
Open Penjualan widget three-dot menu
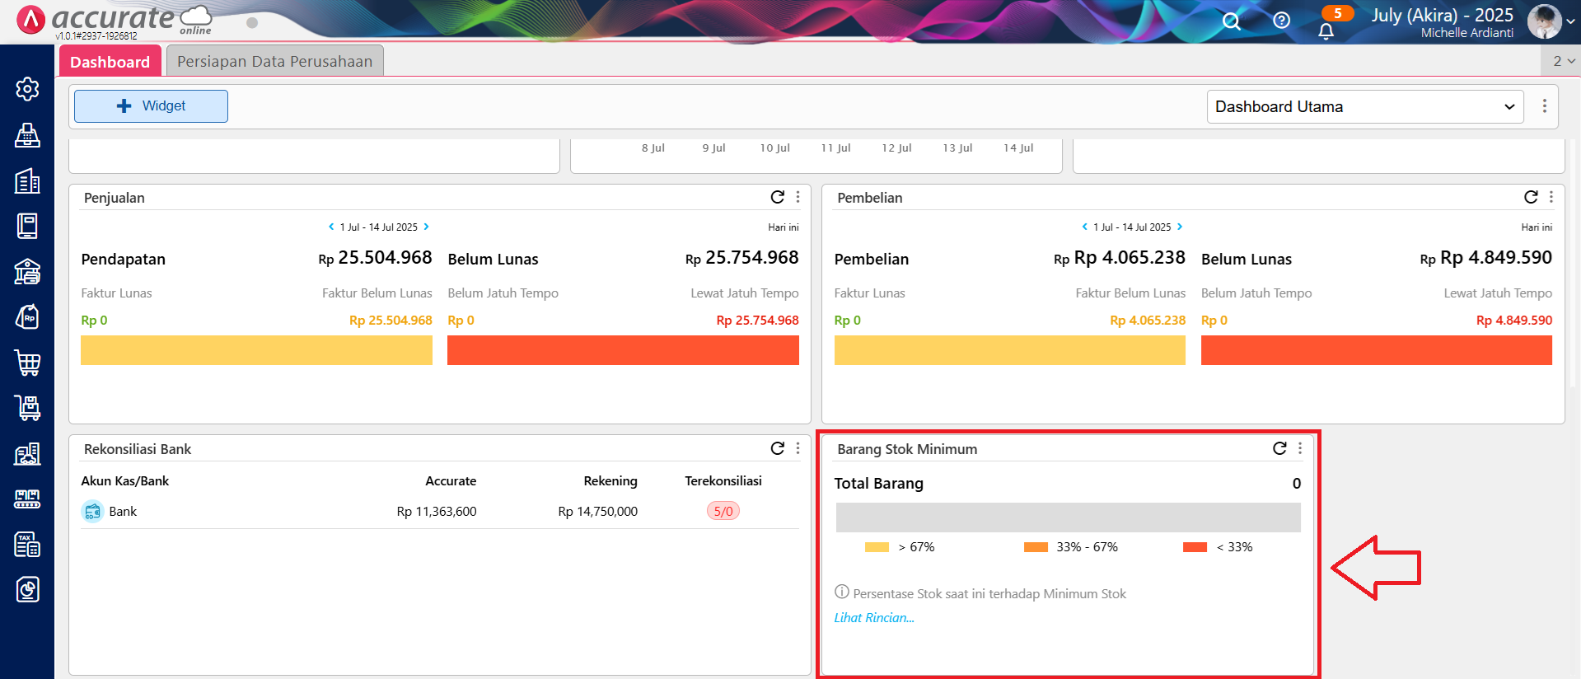(x=798, y=197)
